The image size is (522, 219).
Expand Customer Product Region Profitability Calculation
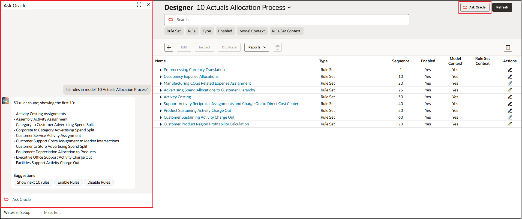click(x=161, y=124)
